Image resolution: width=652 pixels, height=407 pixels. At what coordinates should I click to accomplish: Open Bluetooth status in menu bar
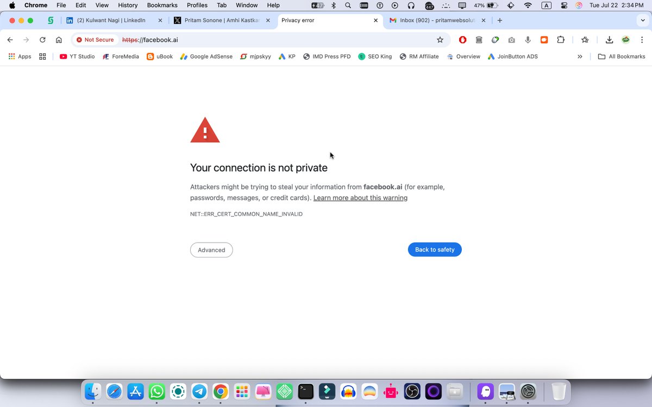click(x=334, y=5)
